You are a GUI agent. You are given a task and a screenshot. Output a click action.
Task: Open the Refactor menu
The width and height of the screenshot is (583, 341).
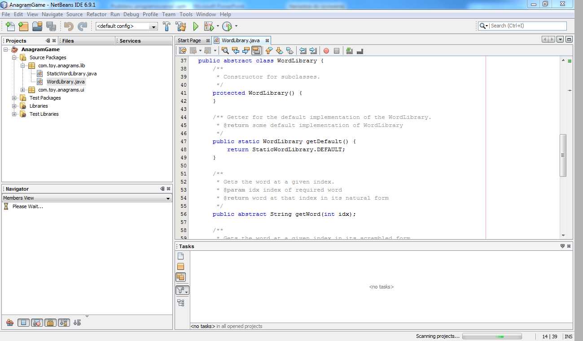pyautogui.click(x=96, y=14)
